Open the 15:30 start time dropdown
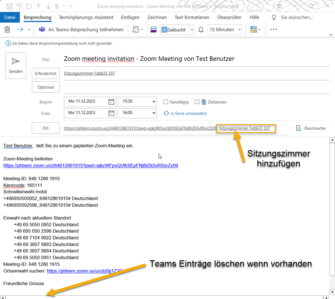335x299 pixels. point(154,102)
